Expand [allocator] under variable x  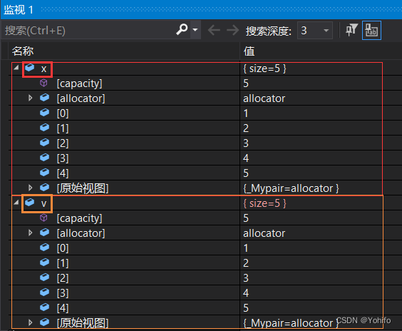[30, 98]
